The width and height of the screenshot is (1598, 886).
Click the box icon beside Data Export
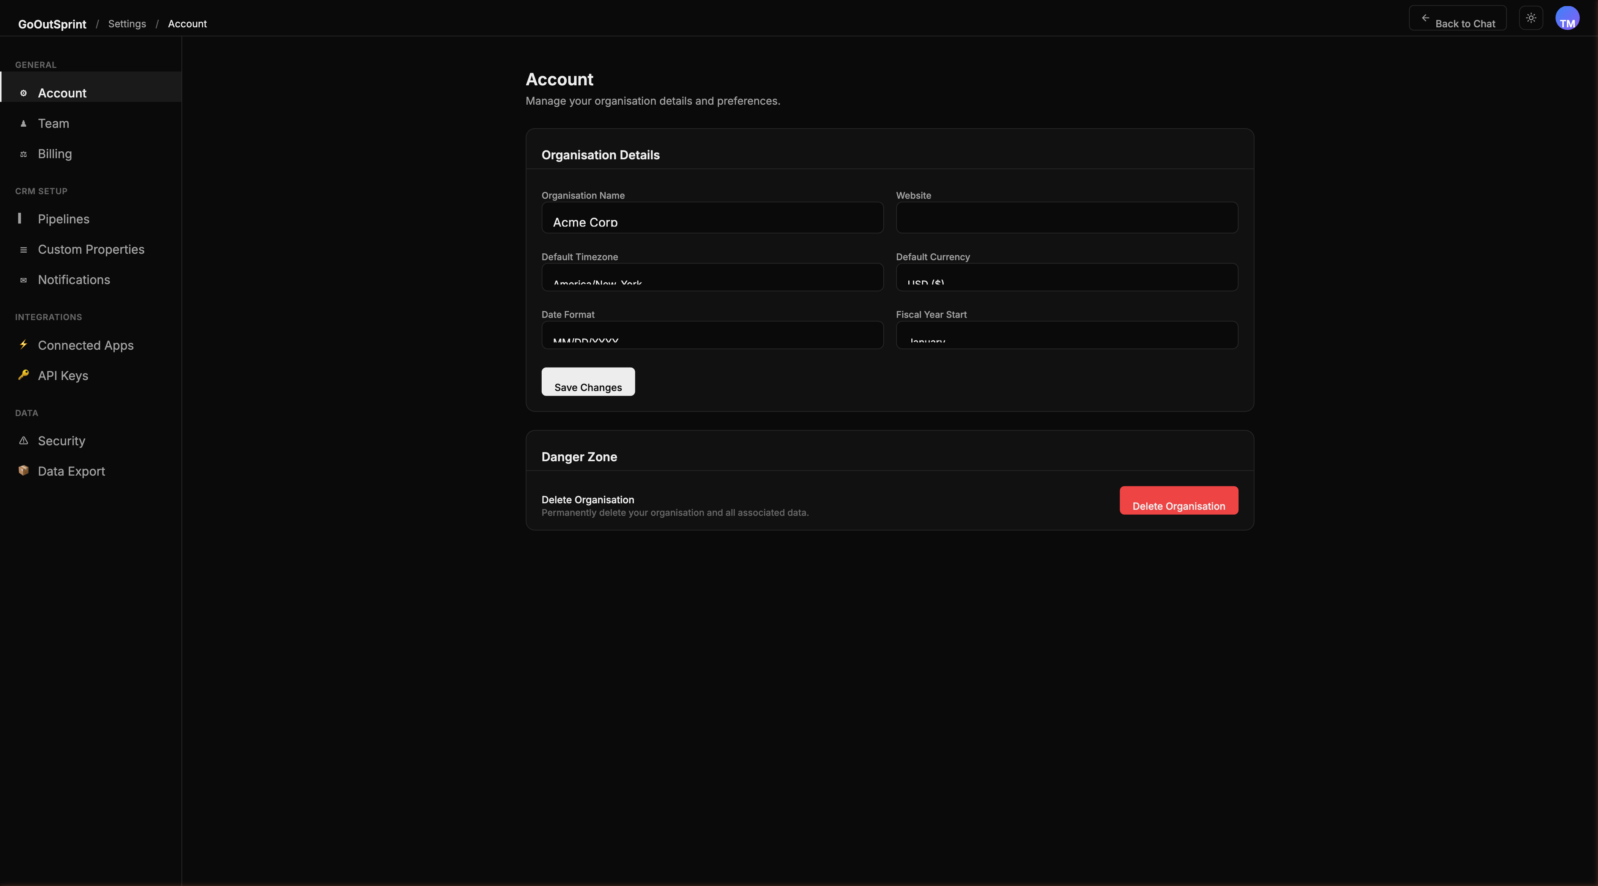point(24,471)
